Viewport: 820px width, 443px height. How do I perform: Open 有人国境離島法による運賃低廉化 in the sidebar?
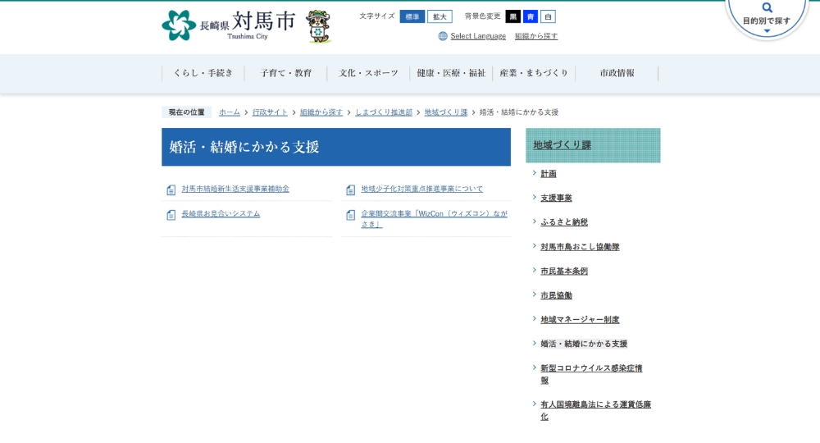pyautogui.click(x=595, y=410)
